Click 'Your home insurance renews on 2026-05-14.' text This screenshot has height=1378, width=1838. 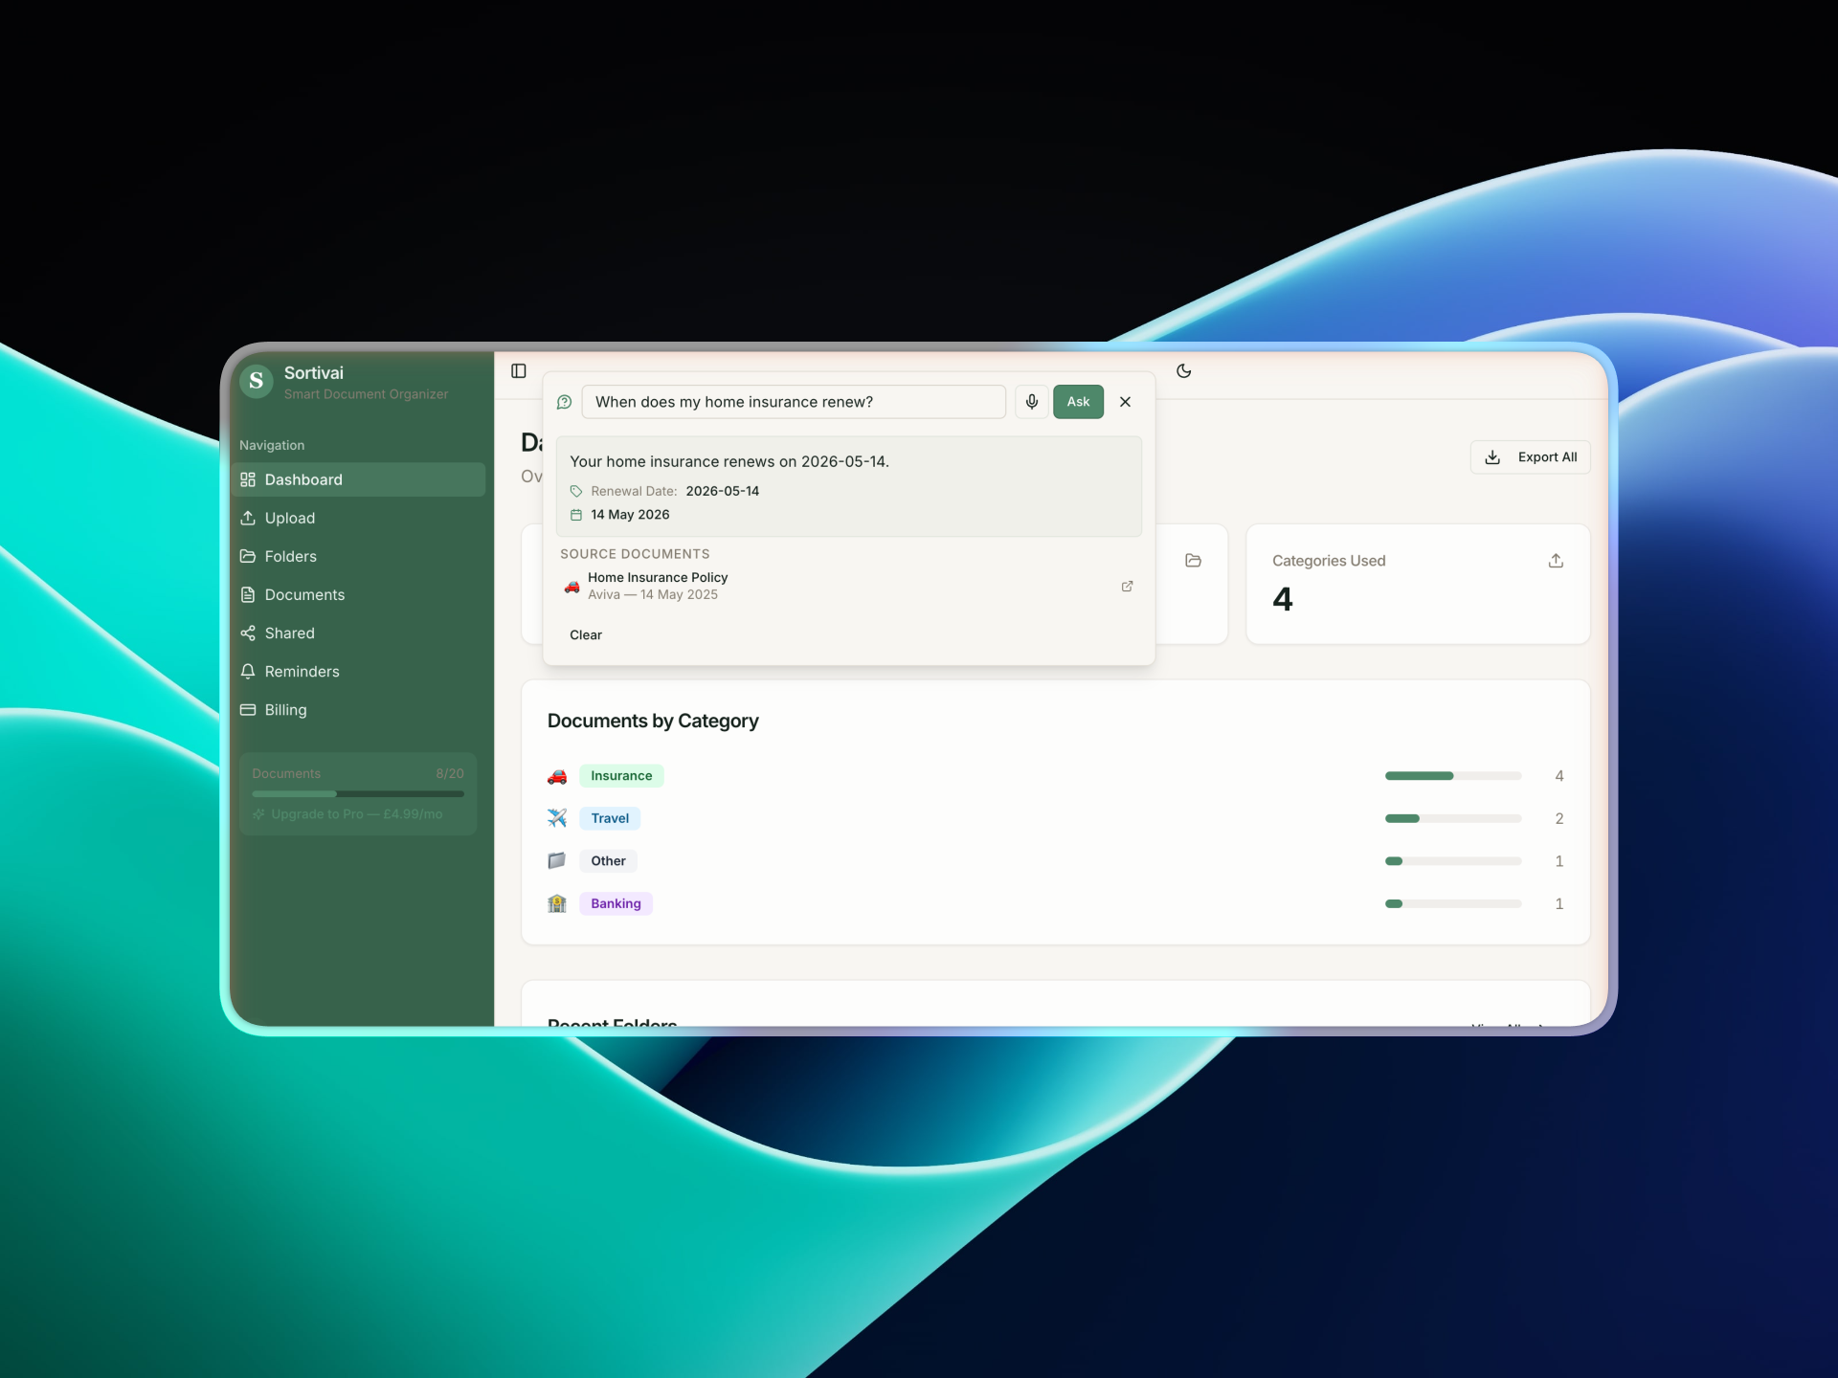point(729,461)
